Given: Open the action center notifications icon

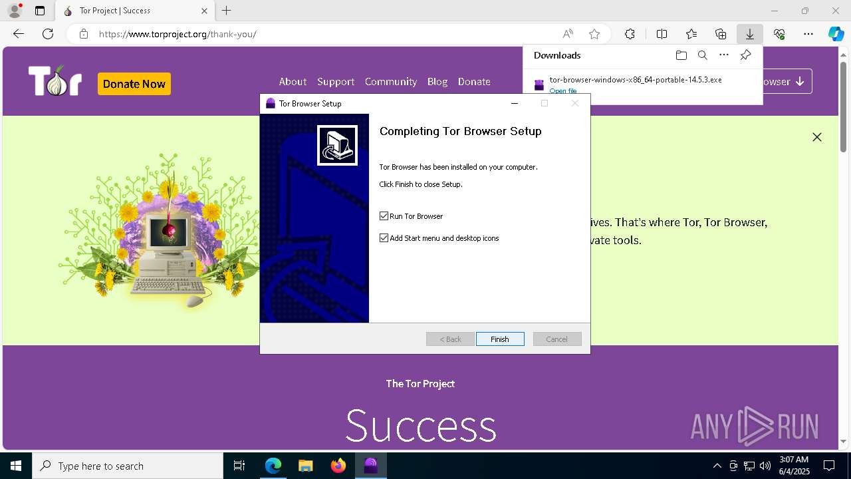Looking at the screenshot, I should (x=829, y=466).
